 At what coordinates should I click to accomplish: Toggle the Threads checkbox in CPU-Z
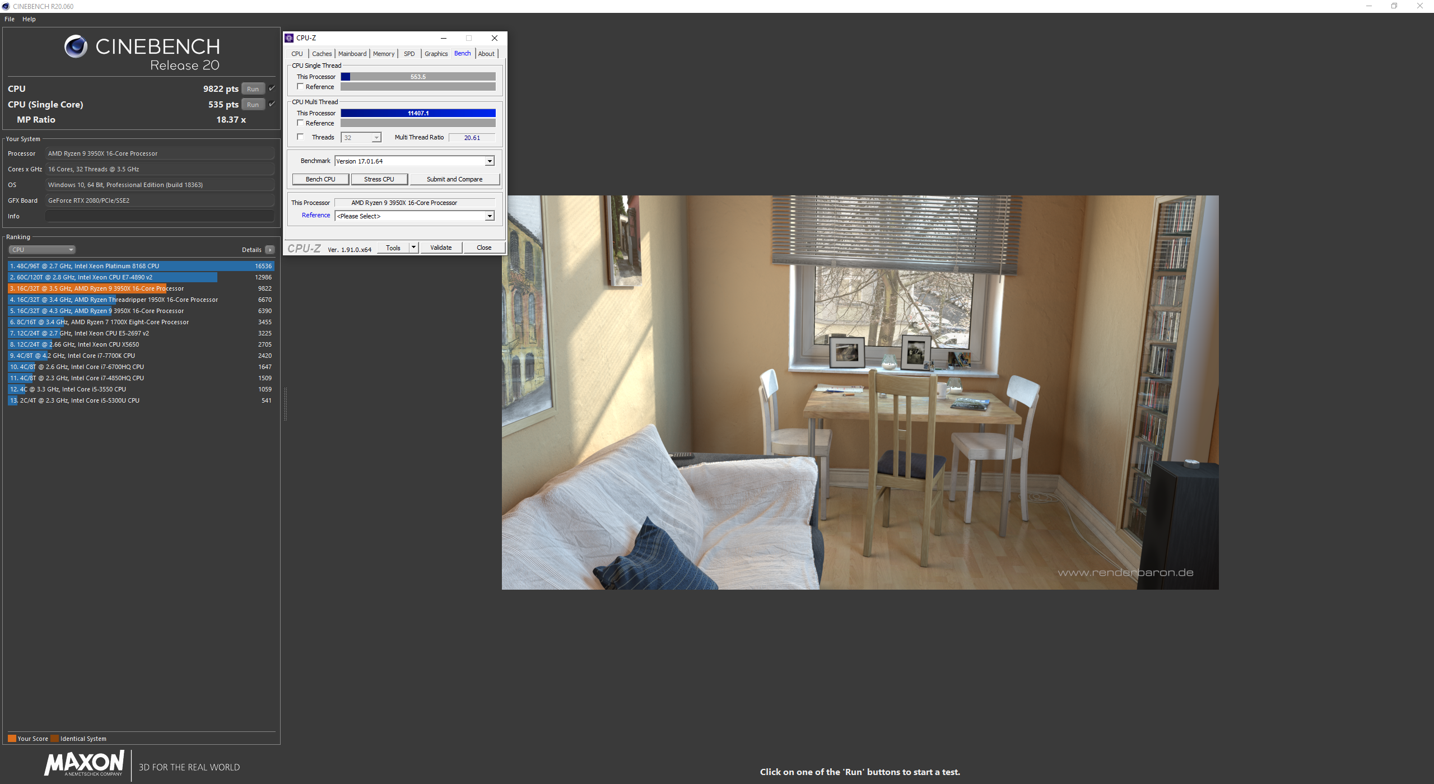click(x=300, y=137)
